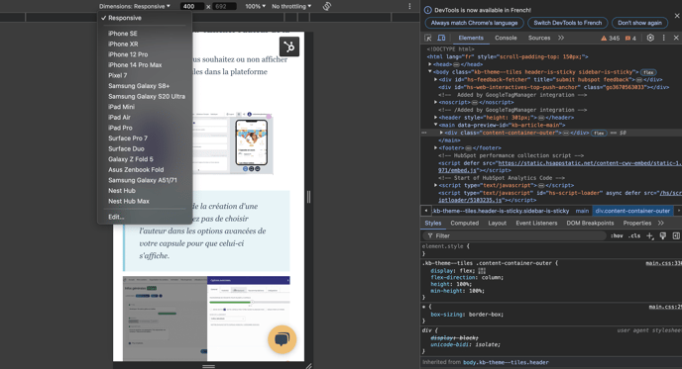The height and width of the screenshot is (369, 682).
Task: Click div.content-container-outer breadcrumb
Action: click(632, 211)
